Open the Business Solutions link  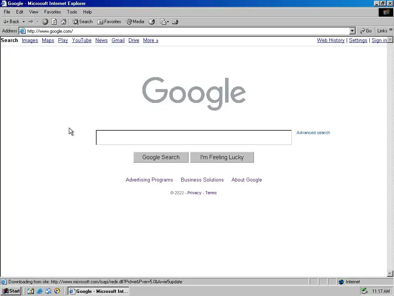click(x=202, y=180)
